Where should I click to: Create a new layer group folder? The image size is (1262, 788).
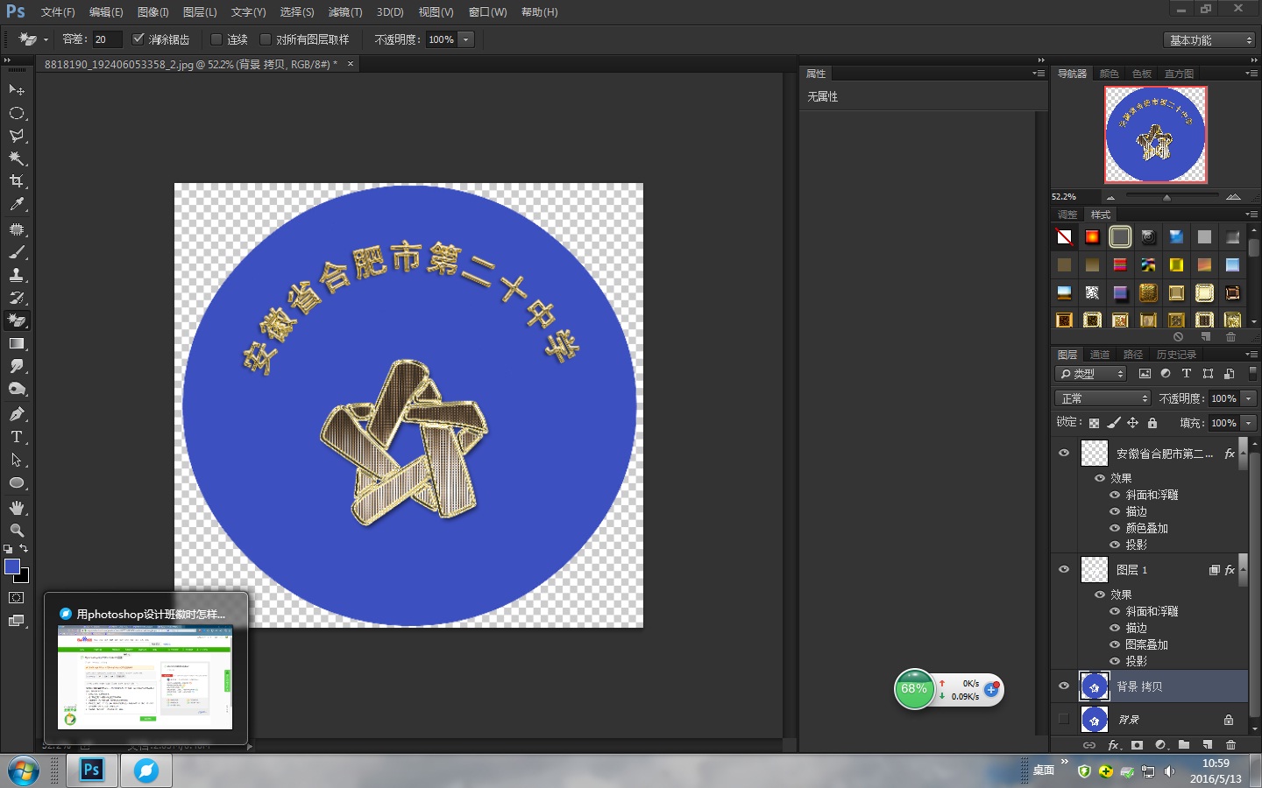tap(1184, 745)
